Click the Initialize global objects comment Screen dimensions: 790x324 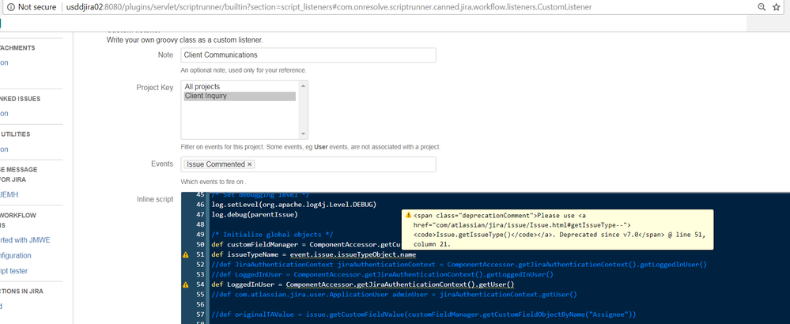tap(273, 235)
